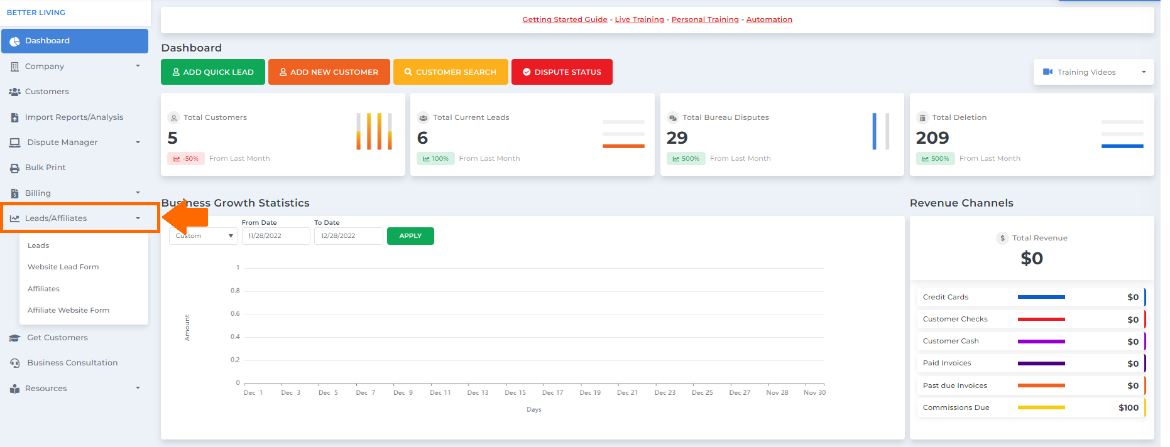Go to Customers in the sidebar
The height and width of the screenshot is (447, 1170).
coord(47,92)
